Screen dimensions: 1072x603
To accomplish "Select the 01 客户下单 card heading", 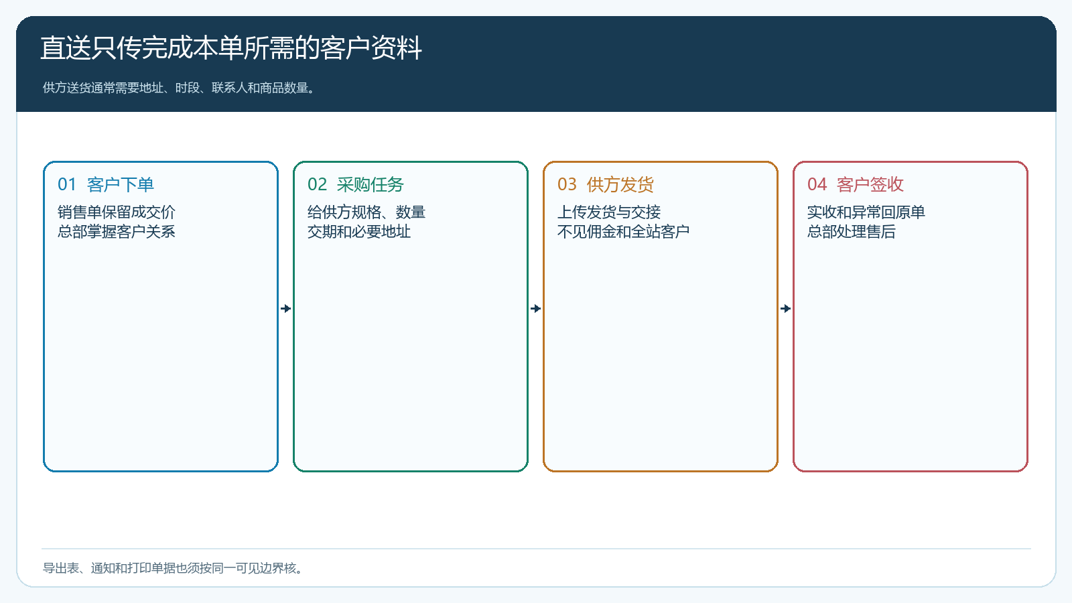I will (106, 184).
